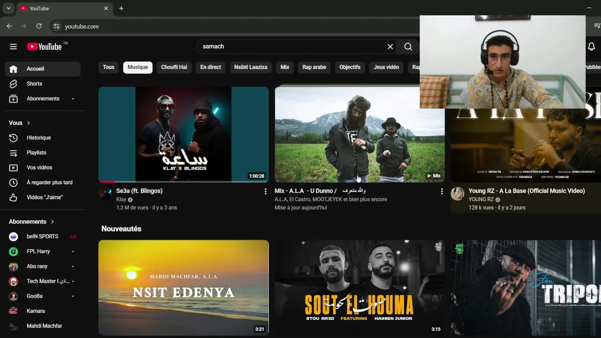The height and width of the screenshot is (338, 601).
Task: Click the "Mise à jour aujourd'hui" text
Action: click(300, 207)
